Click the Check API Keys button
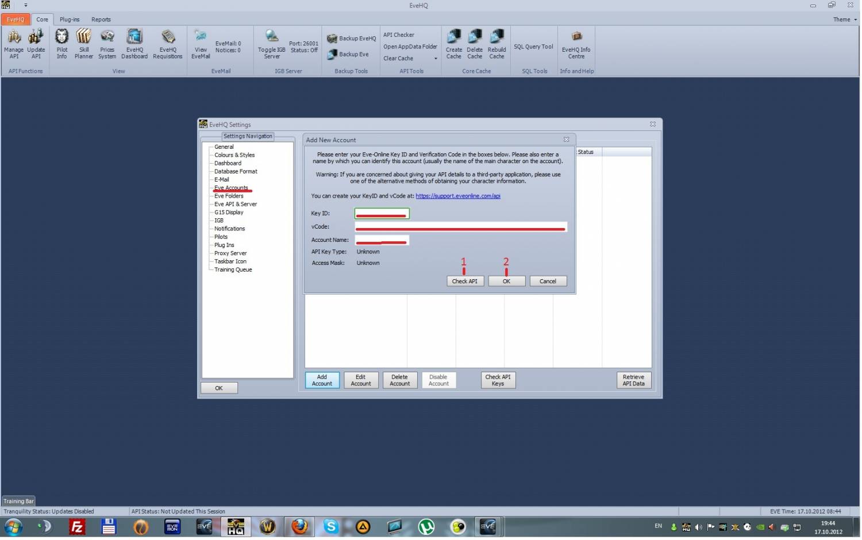This screenshot has height=540, width=862. point(498,380)
